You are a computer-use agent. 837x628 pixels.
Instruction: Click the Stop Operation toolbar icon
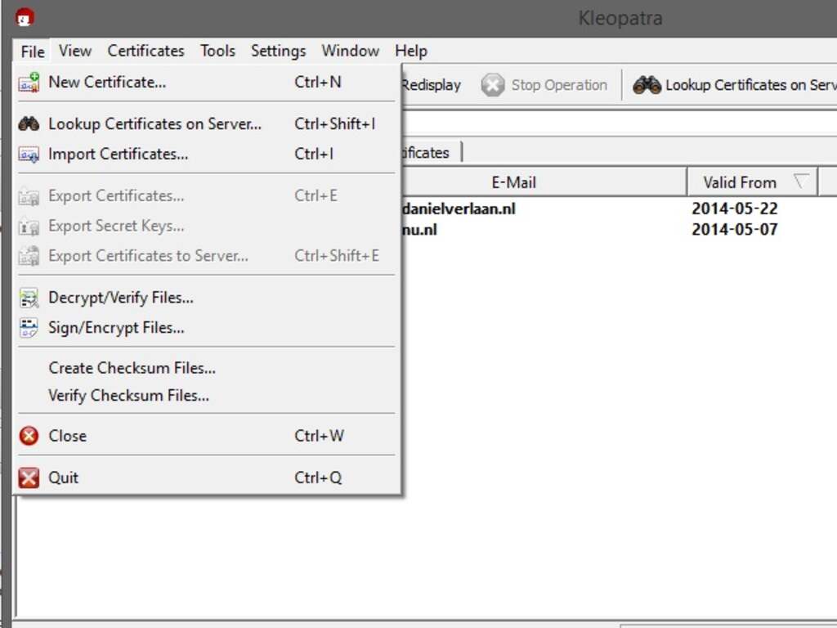pyautogui.click(x=493, y=85)
